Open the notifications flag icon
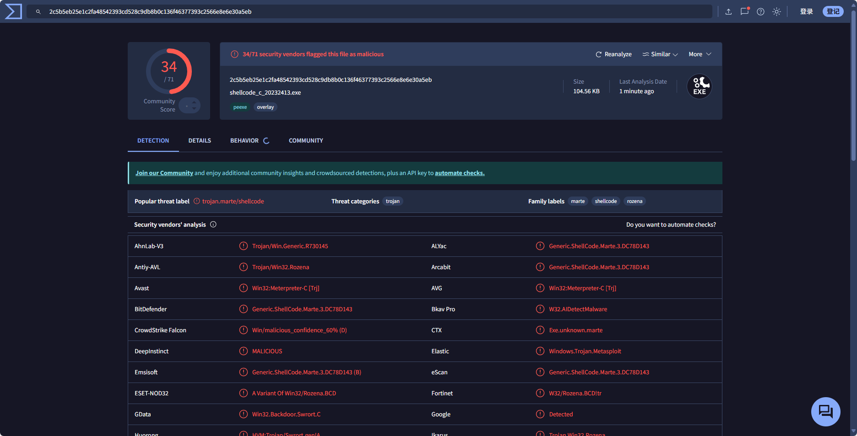 pyautogui.click(x=745, y=11)
